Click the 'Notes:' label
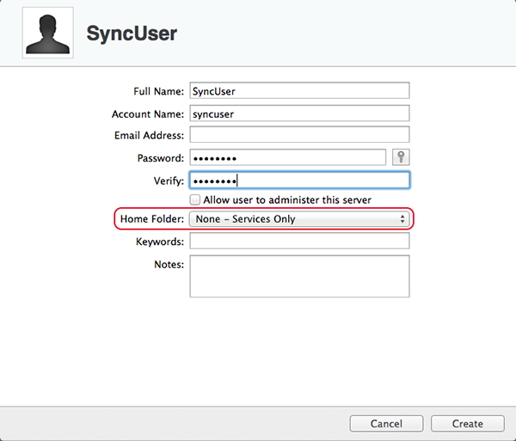This screenshot has width=516, height=441. [x=169, y=265]
